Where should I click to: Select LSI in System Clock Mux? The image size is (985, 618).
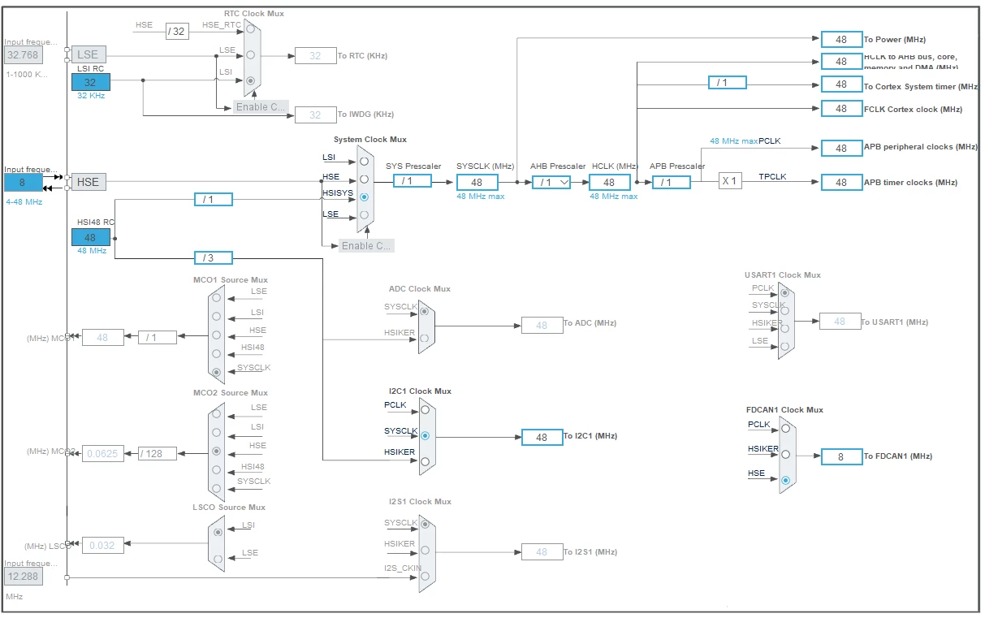coord(364,162)
